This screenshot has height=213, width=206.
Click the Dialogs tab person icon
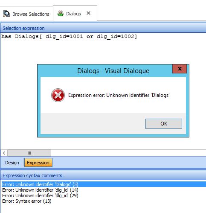[x=61, y=14]
